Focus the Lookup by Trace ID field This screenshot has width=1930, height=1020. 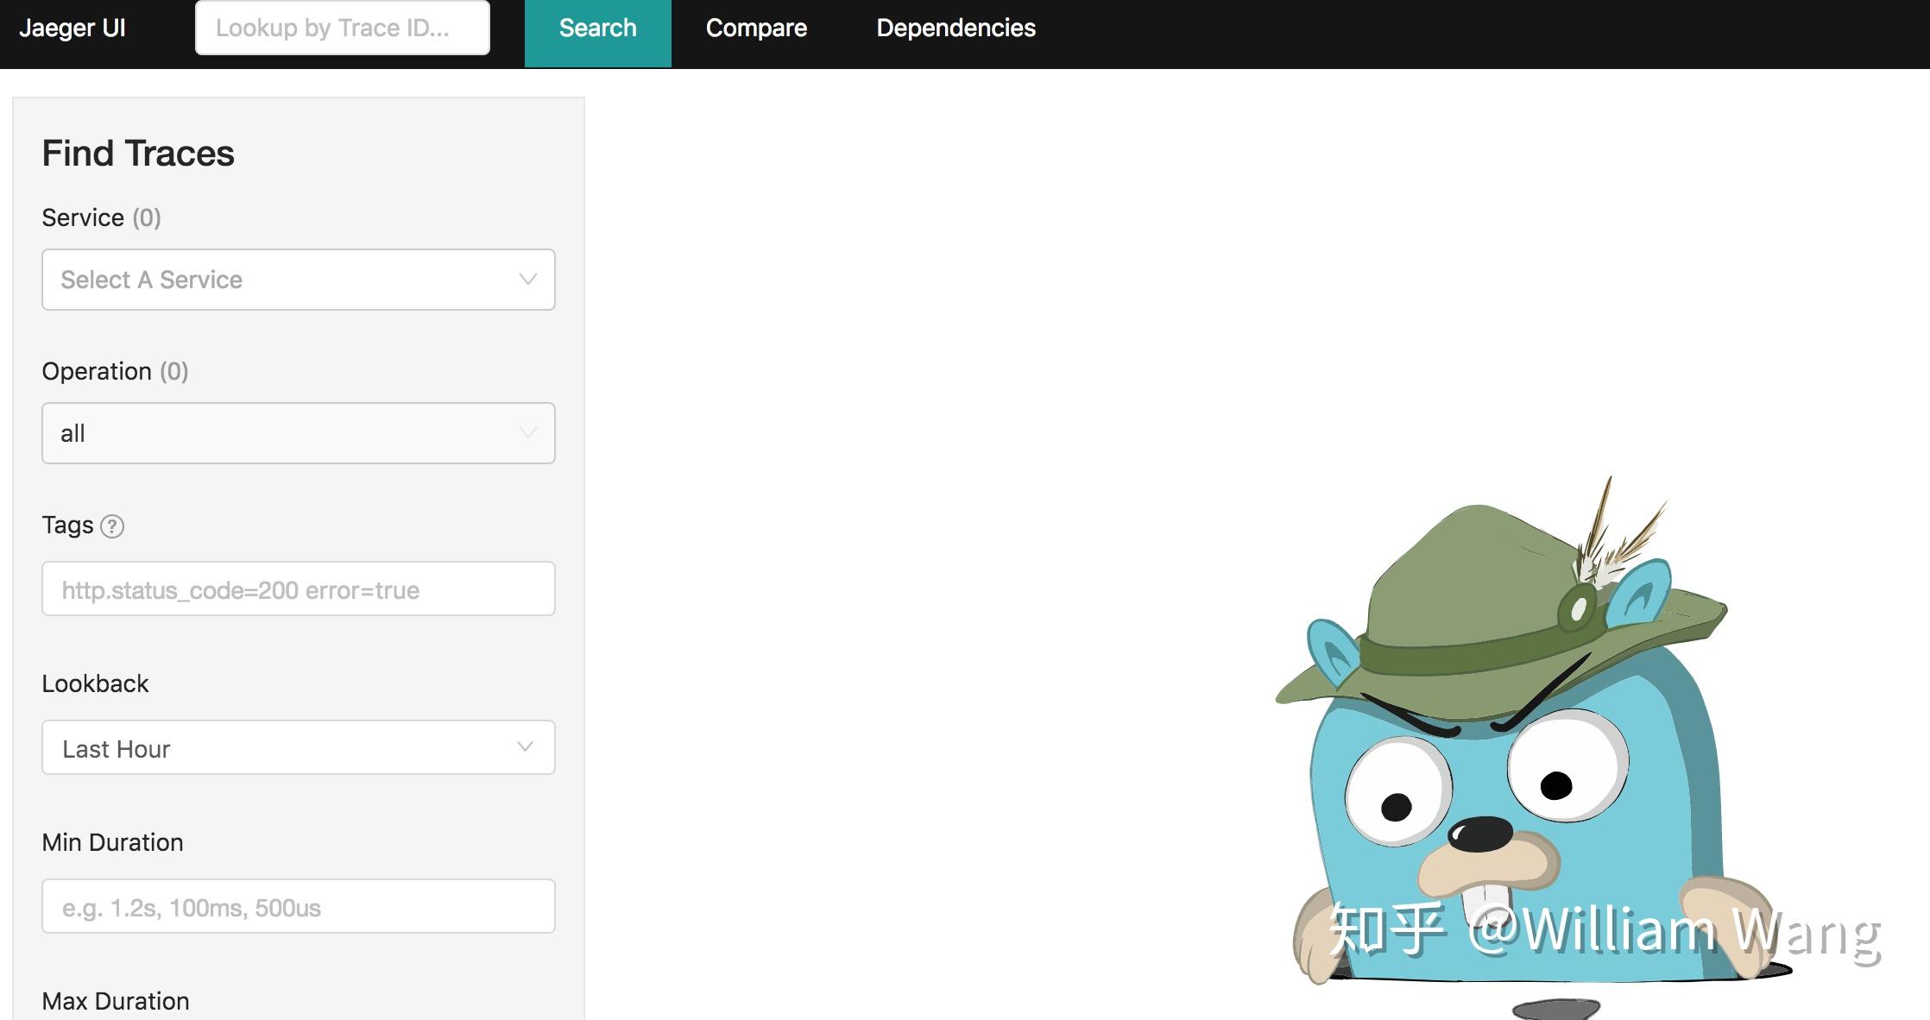342,28
